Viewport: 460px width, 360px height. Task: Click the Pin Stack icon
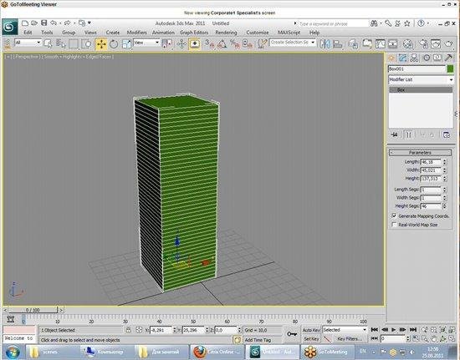(395, 135)
